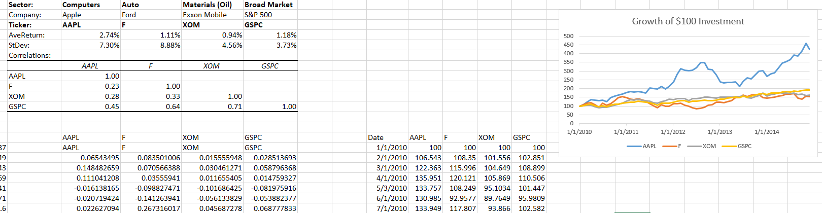Click the 1/1/2012 label on chart horizontal axis
The width and height of the screenshot is (822, 213).
(x=673, y=132)
